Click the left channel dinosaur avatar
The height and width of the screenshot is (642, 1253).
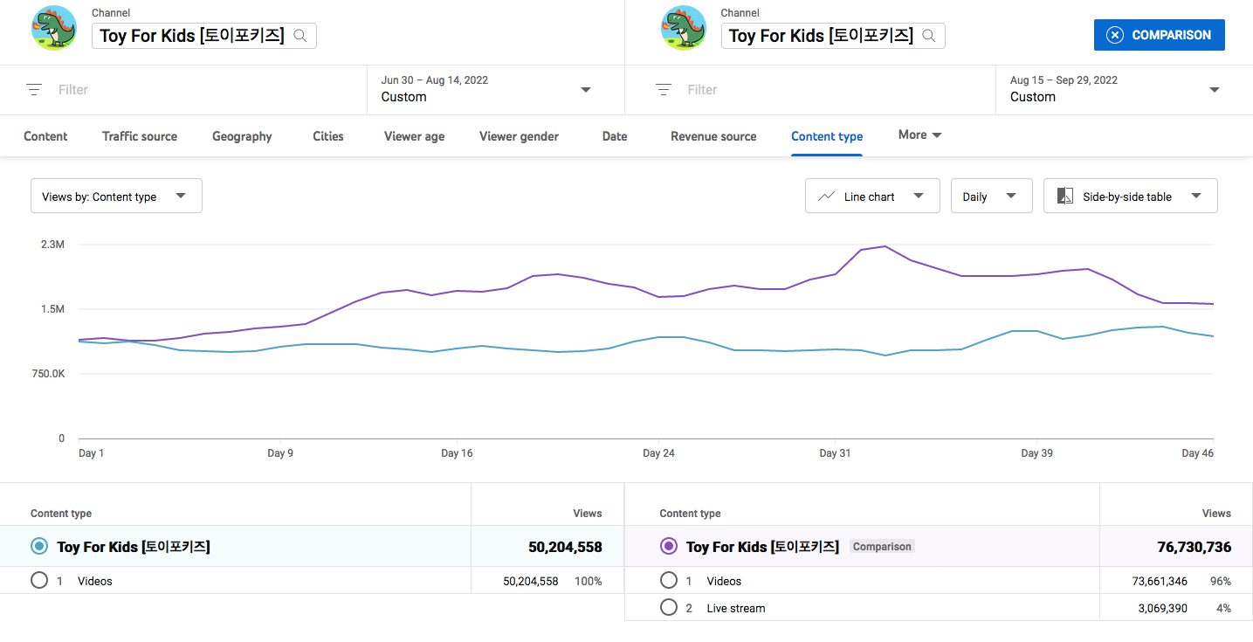(53, 29)
